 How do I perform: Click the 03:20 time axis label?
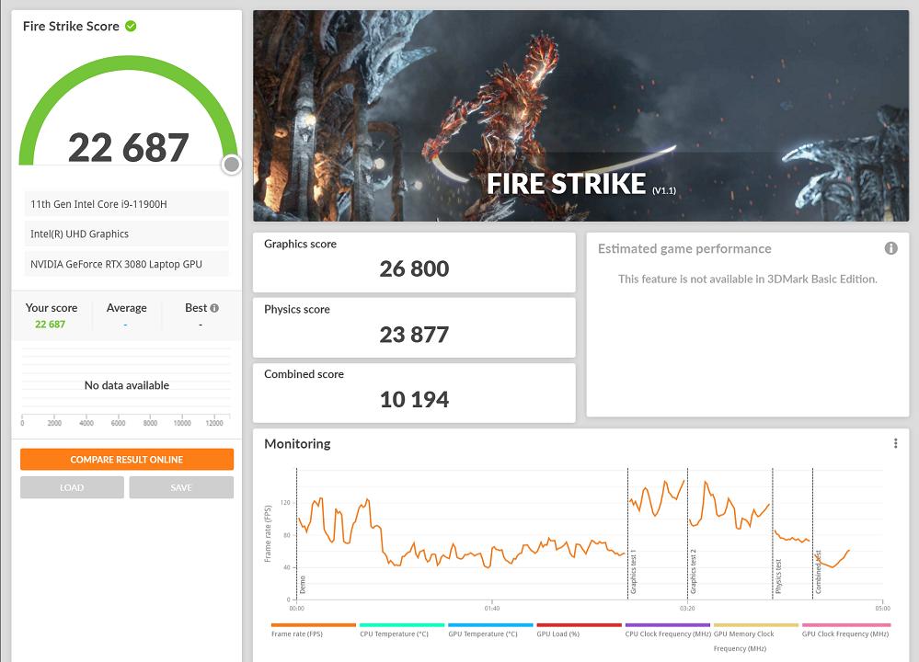point(687,608)
